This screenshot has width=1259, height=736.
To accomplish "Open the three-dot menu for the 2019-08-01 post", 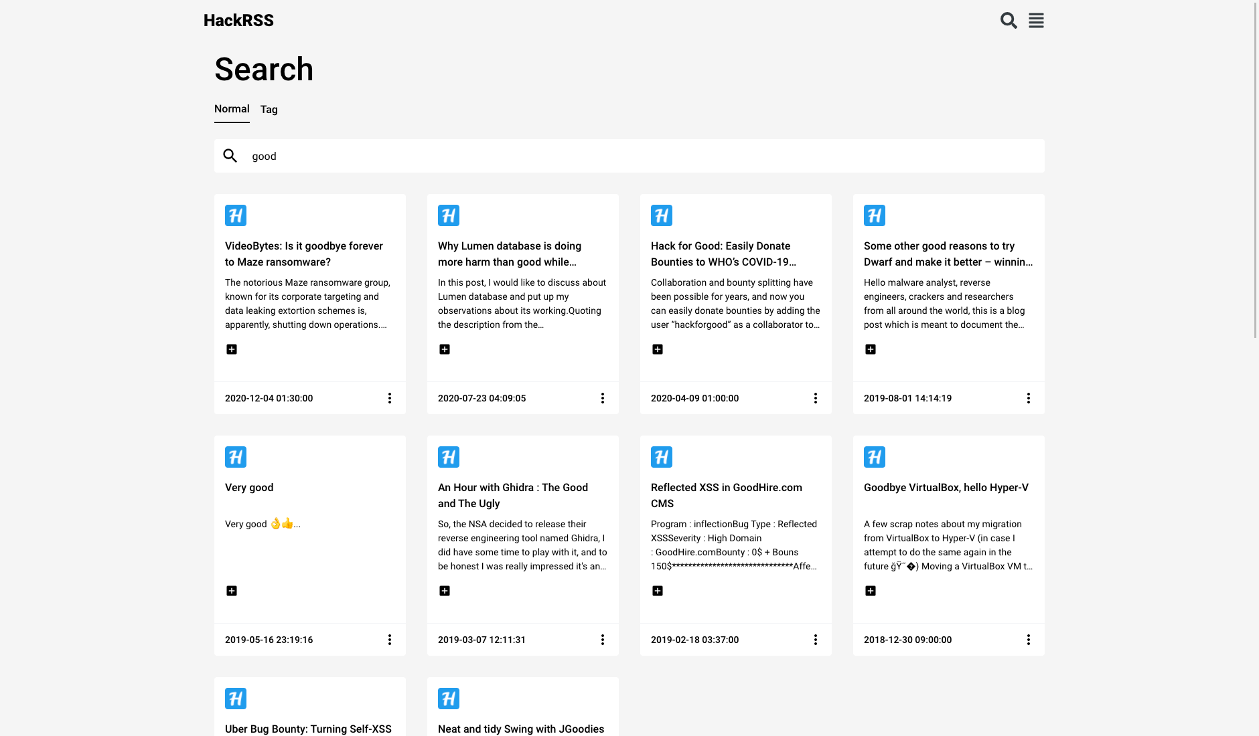I will [x=1029, y=398].
